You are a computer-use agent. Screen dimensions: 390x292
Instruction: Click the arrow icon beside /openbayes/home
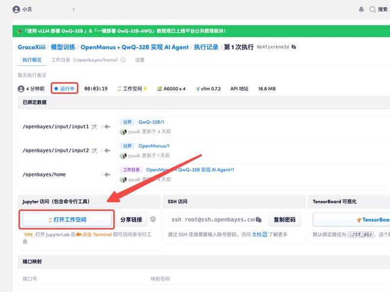click(x=107, y=175)
